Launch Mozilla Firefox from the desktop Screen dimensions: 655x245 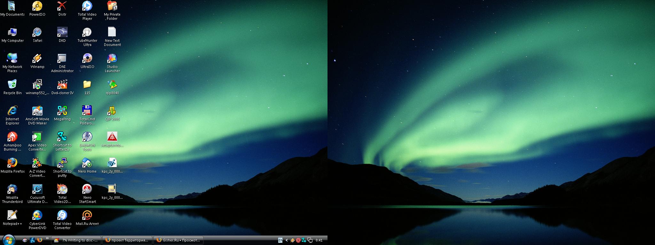12,163
